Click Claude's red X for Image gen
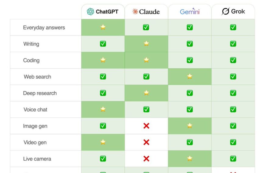 tap(146, 126)
